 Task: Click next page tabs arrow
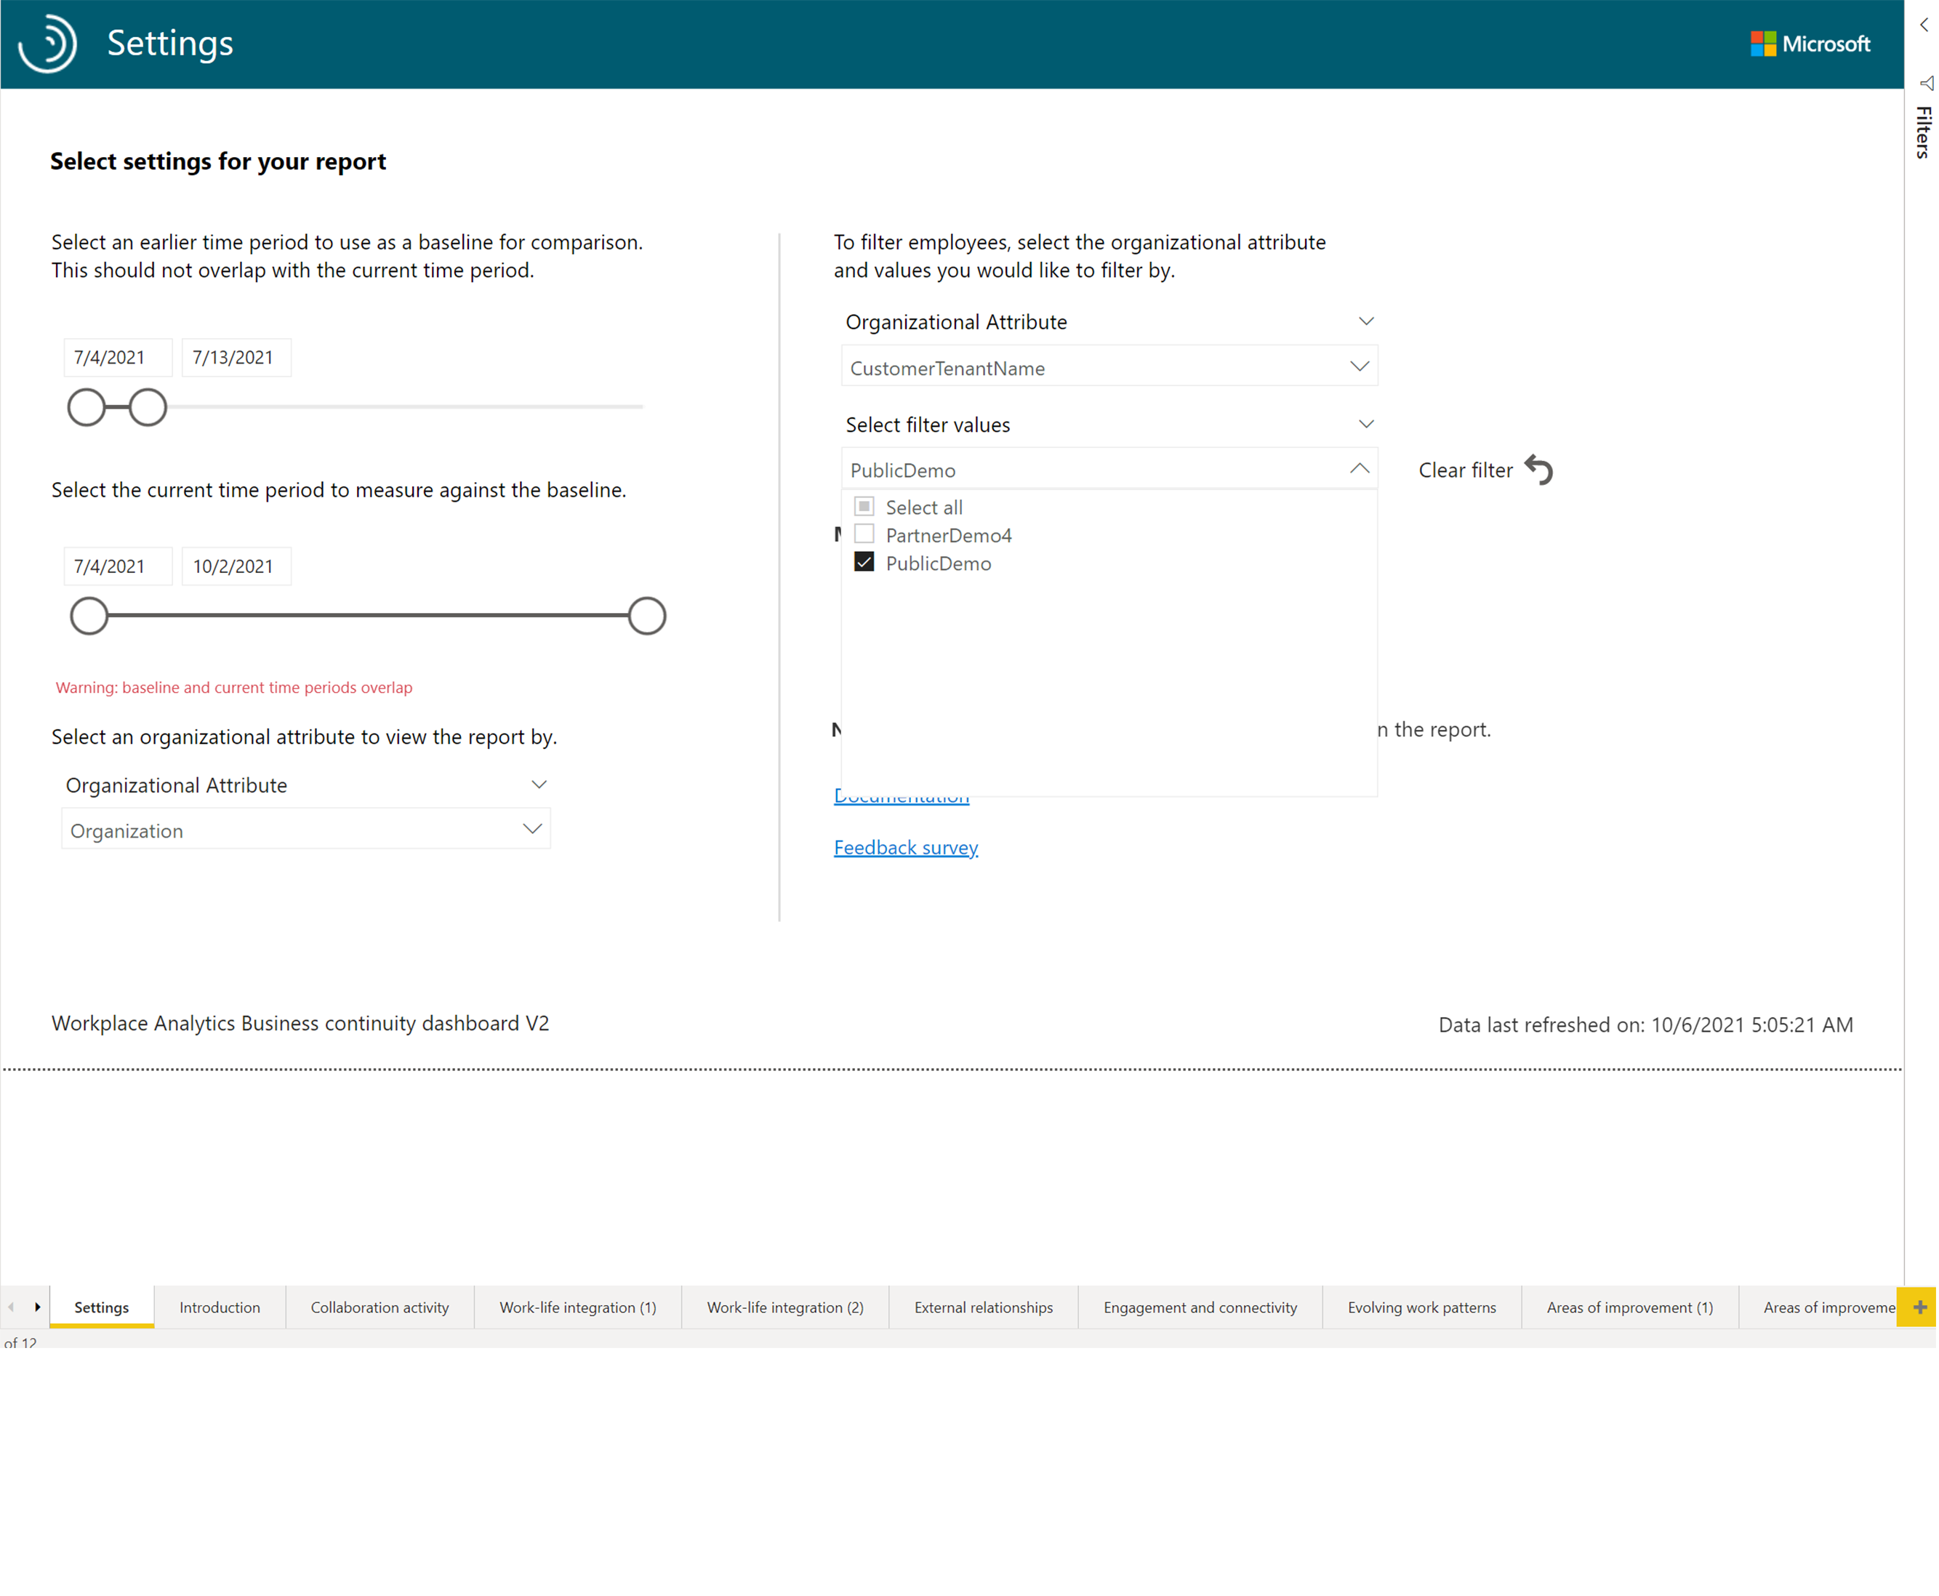(38, 1308)
